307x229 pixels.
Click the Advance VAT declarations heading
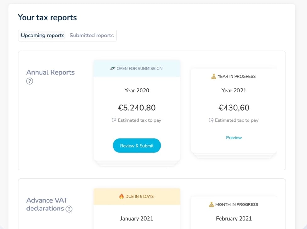pyautogui.click(x=47, y=204)
